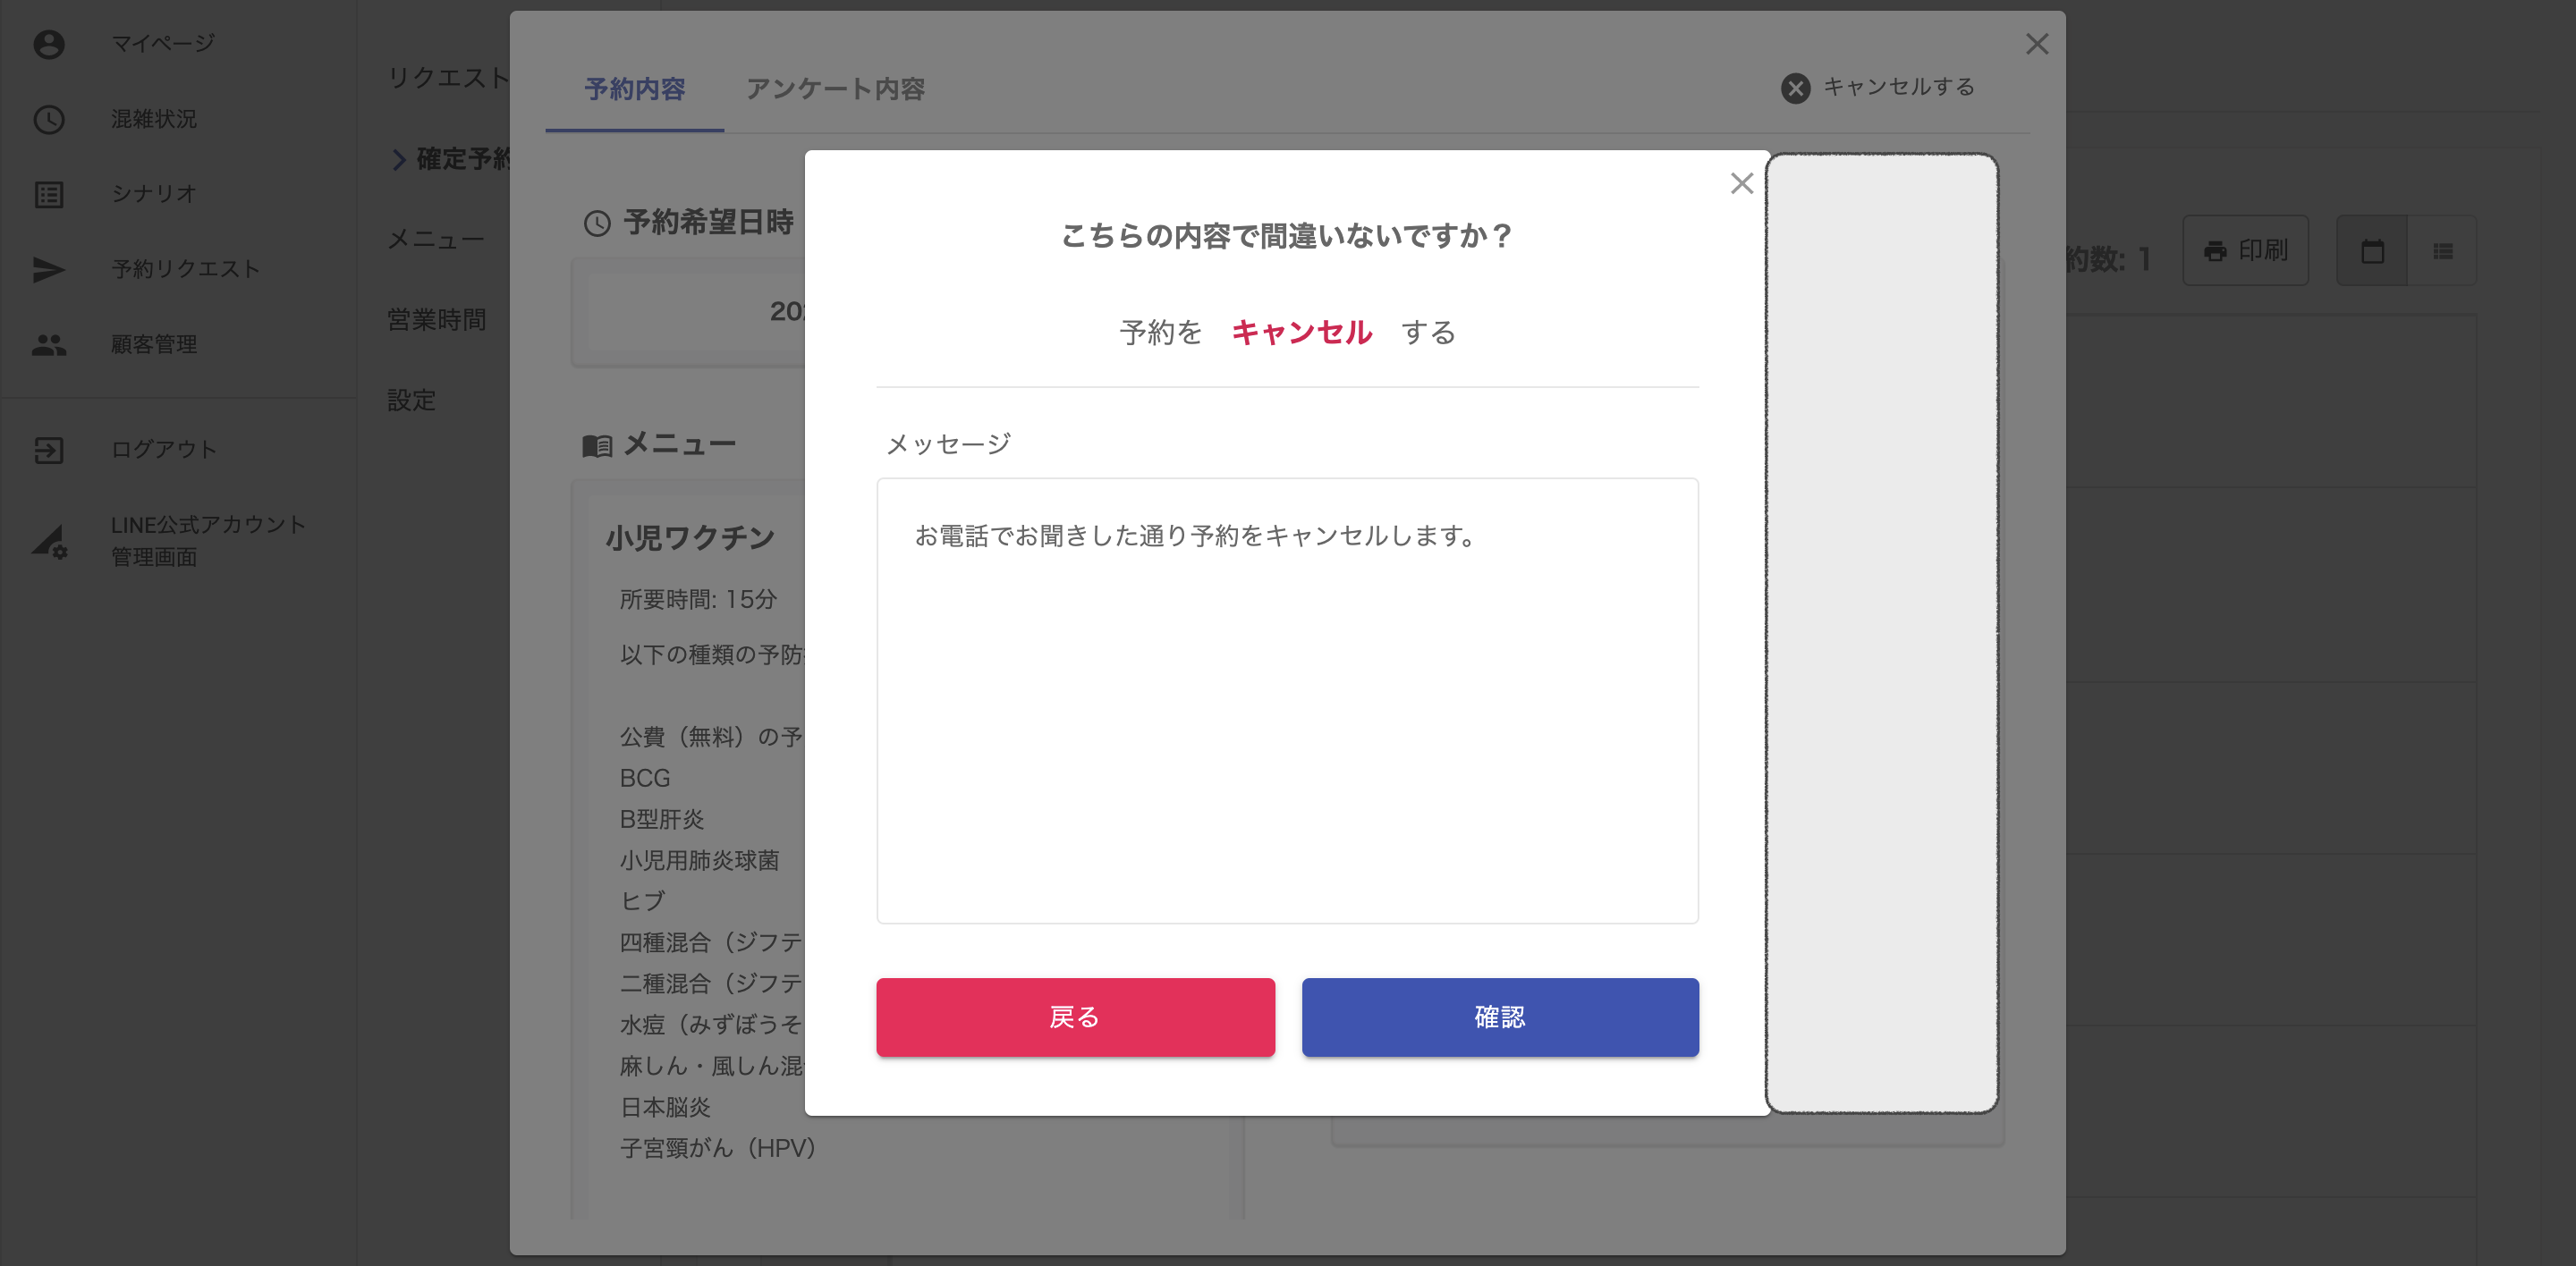Click inside the message text area

(1287, 699)
